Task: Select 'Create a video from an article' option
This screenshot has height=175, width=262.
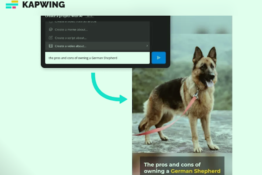Action: (74, 21)
